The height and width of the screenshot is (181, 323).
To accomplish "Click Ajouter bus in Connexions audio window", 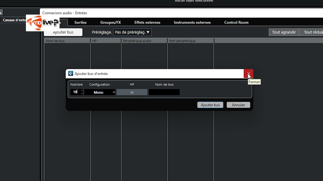I will (63, 32).
